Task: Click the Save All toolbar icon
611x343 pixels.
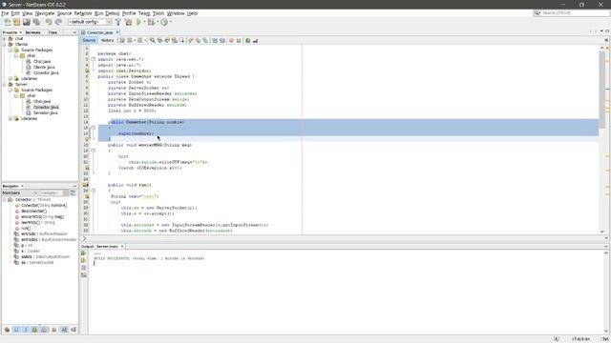Action: point(36,22)
